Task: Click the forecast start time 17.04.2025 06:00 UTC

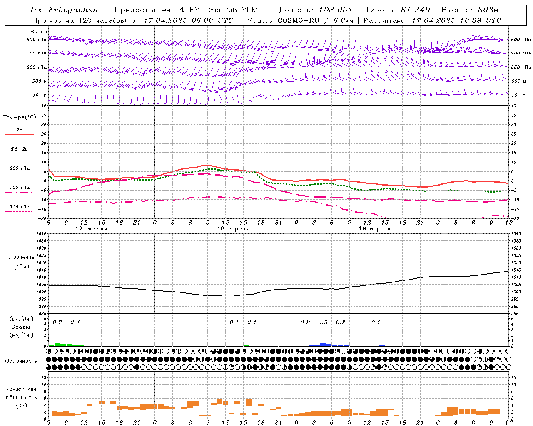Action: 188,20
